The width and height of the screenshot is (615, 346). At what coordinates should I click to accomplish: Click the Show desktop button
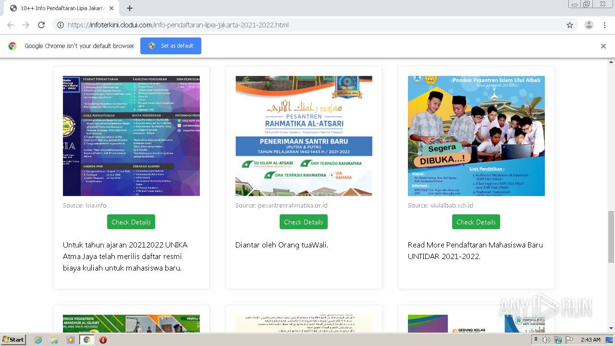point(610,340)
